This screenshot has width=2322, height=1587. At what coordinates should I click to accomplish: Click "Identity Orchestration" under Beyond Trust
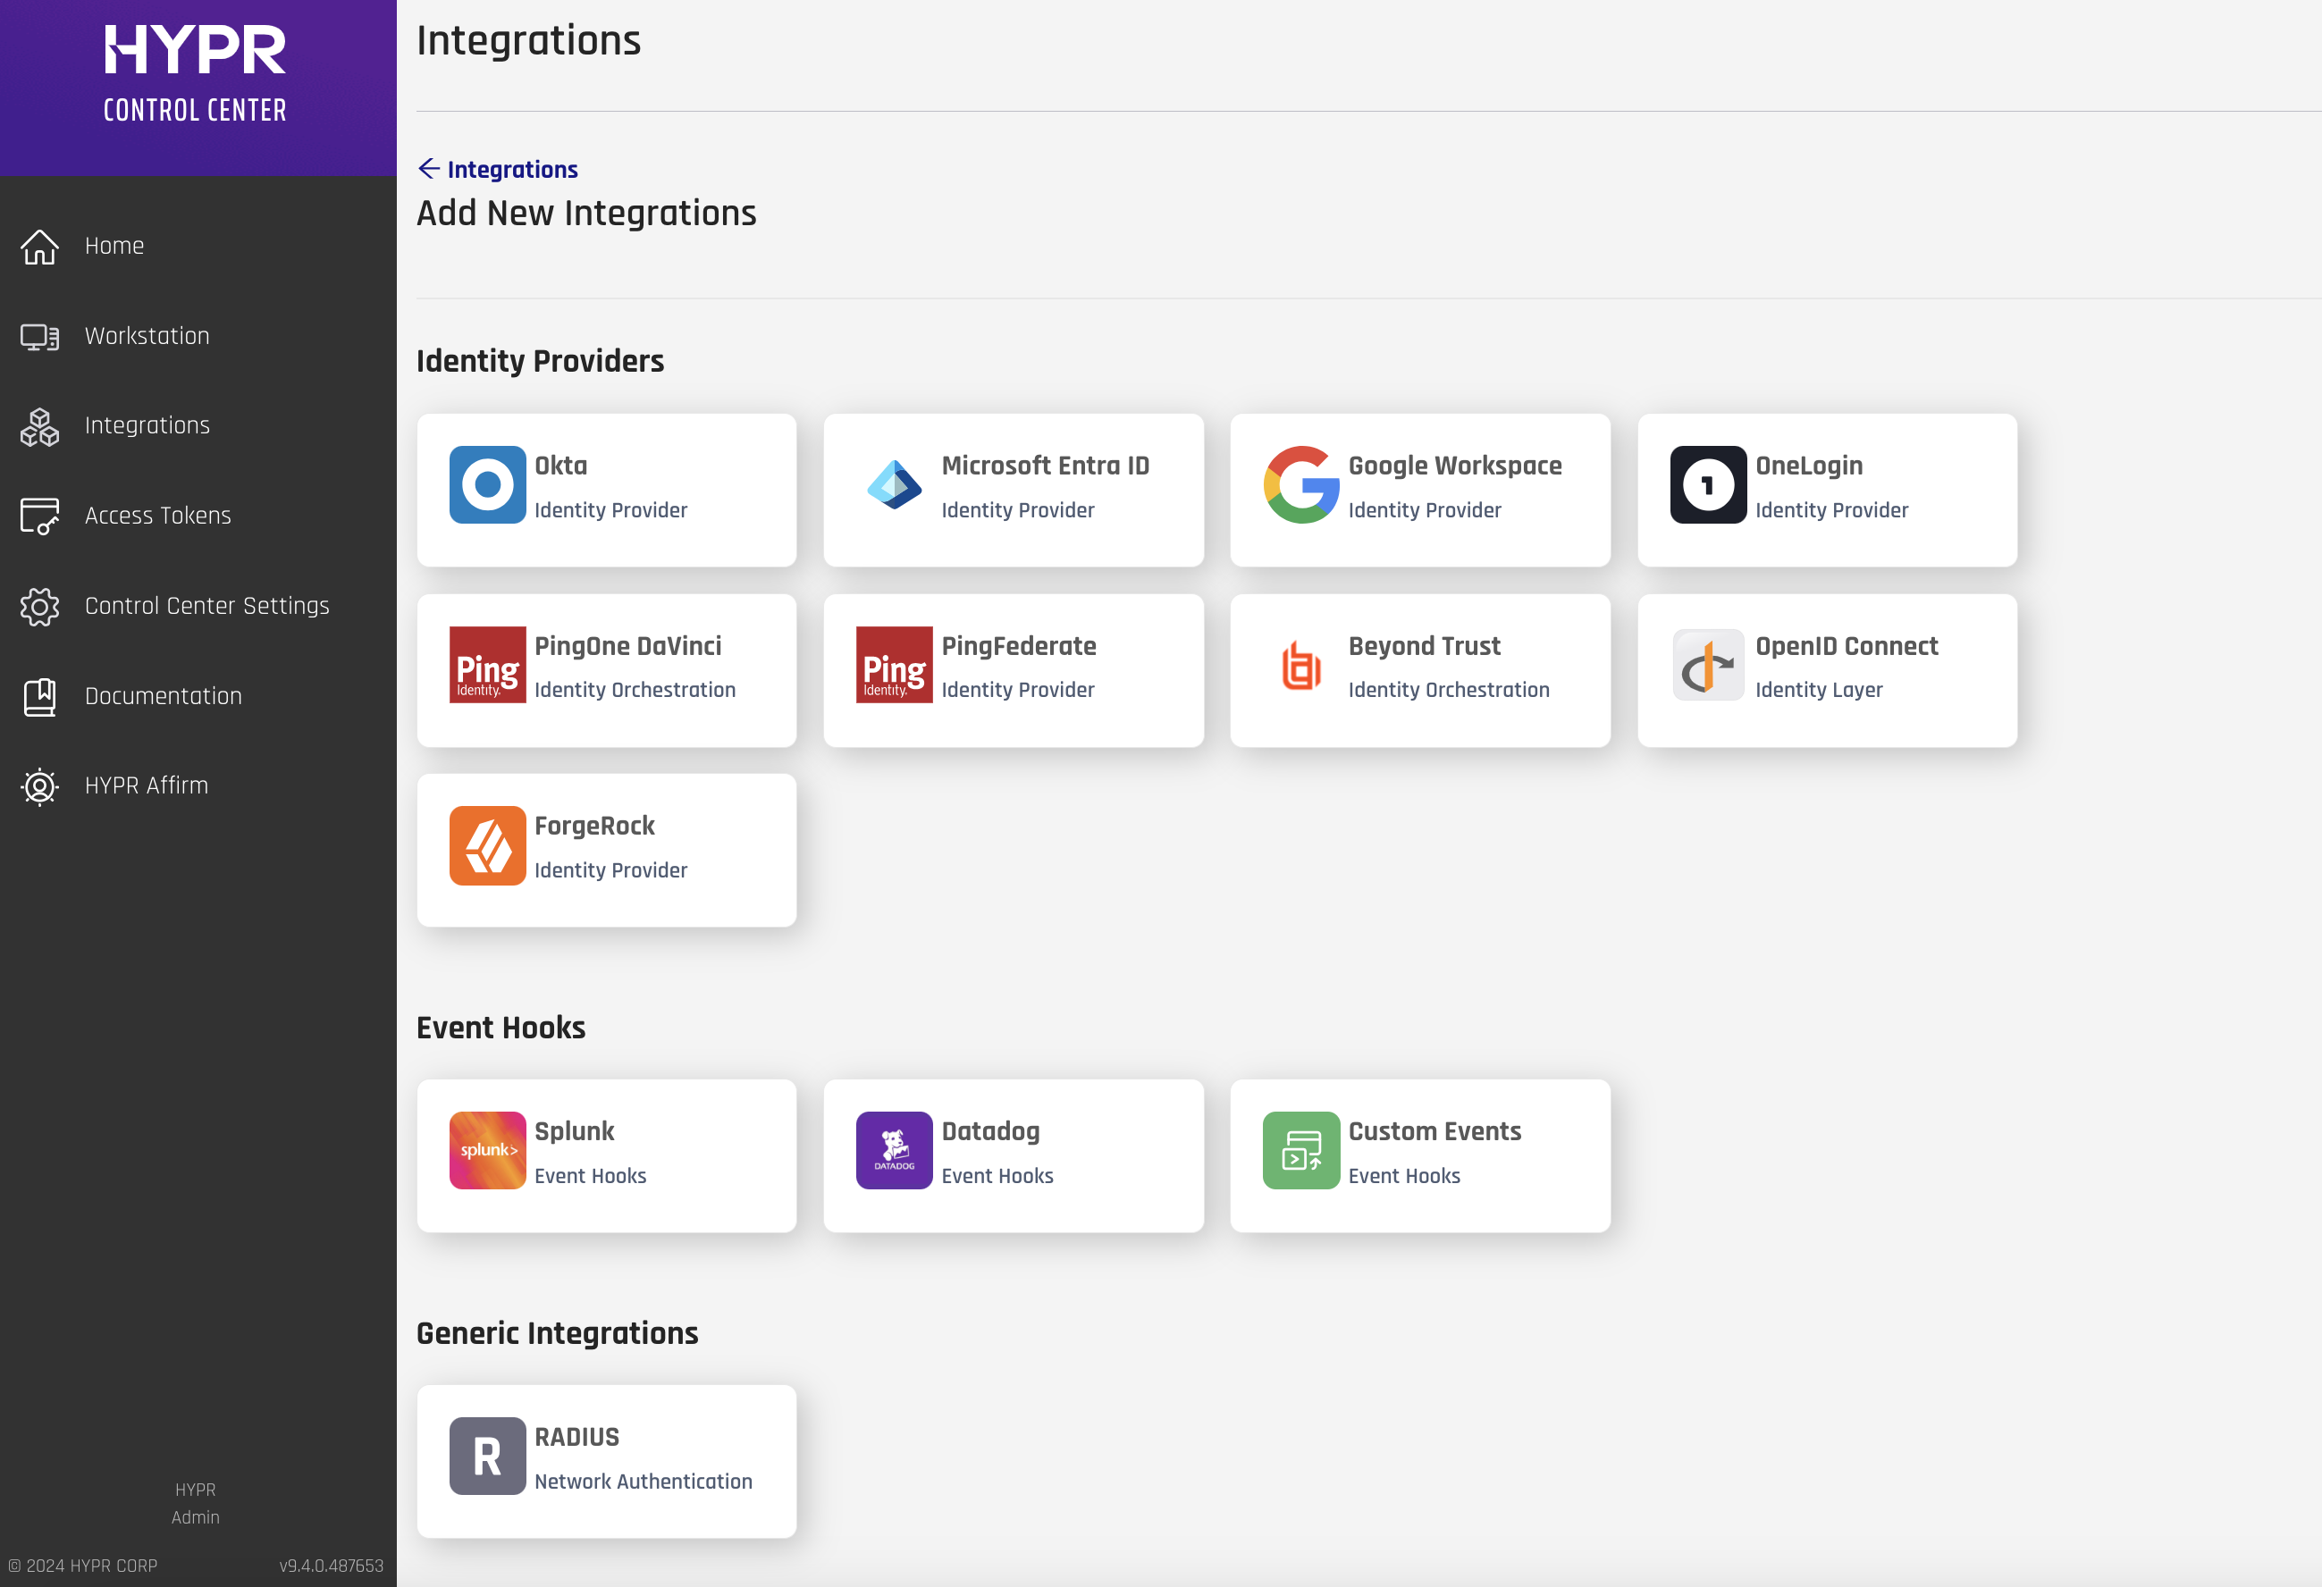tap(1449, 690)
